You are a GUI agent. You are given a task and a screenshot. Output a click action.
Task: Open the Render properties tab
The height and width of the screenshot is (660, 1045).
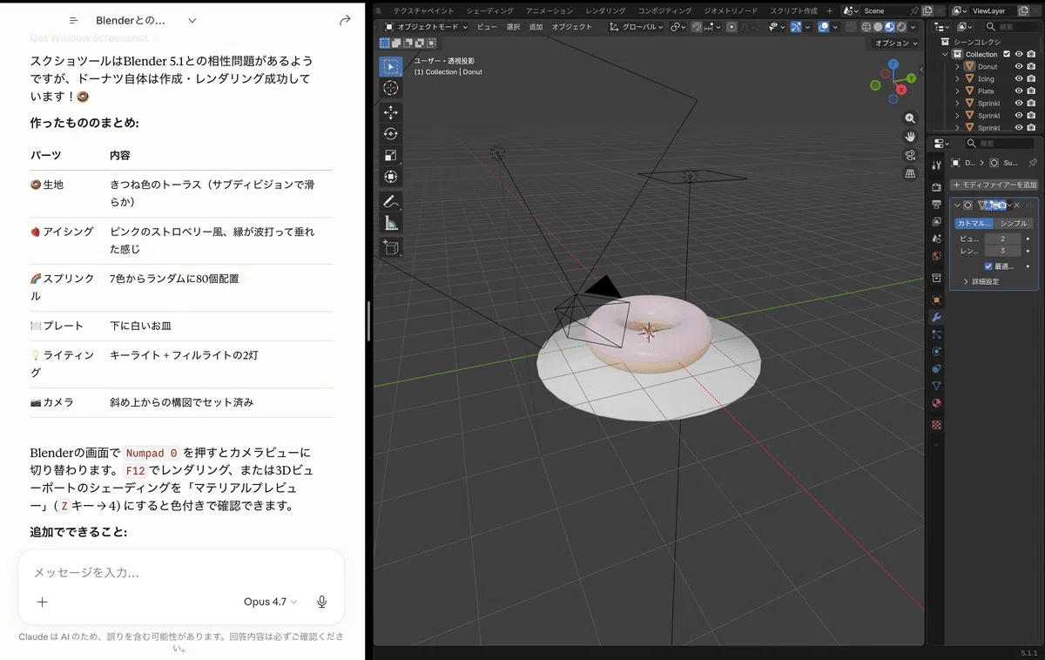[x=937, y=187]
